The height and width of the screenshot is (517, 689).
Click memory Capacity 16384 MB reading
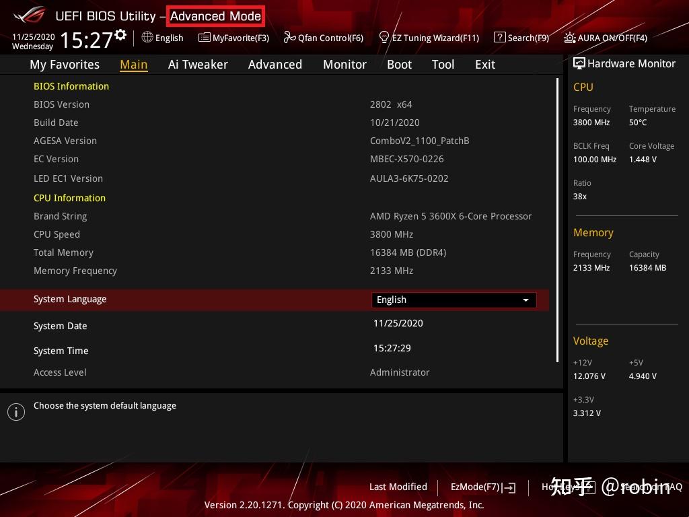coord(647,268)
